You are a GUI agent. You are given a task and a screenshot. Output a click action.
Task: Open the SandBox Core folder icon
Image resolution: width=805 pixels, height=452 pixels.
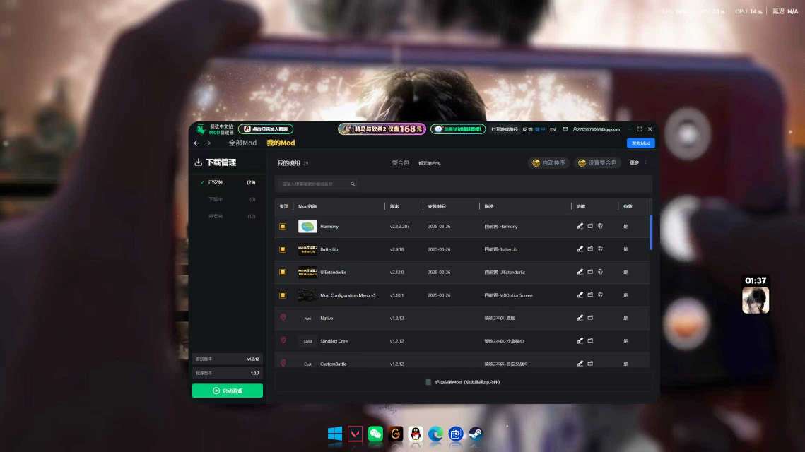point(590,340)
